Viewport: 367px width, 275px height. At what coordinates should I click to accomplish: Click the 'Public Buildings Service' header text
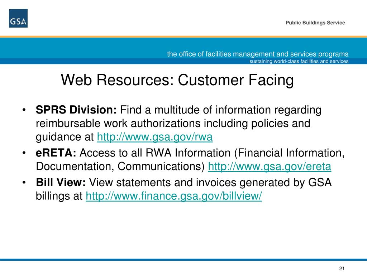click(315, 23)
